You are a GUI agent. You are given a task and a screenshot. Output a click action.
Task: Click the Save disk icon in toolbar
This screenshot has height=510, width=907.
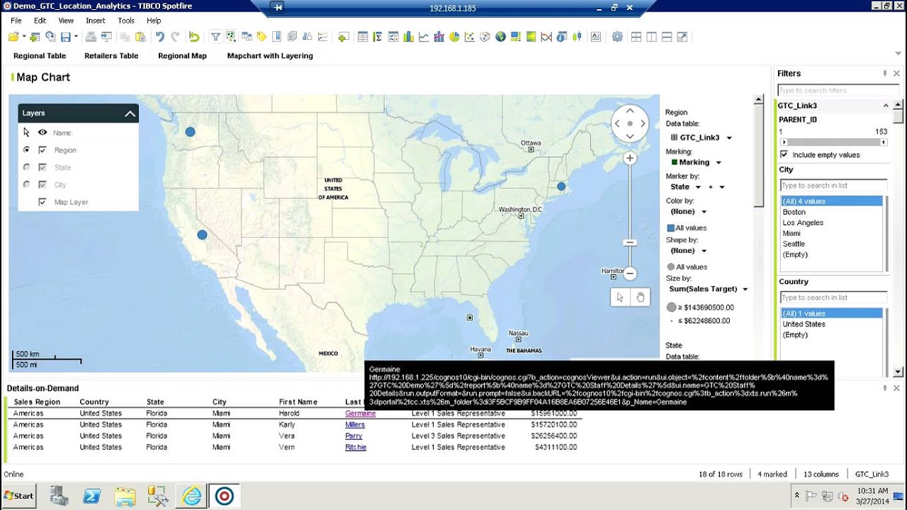65,37
